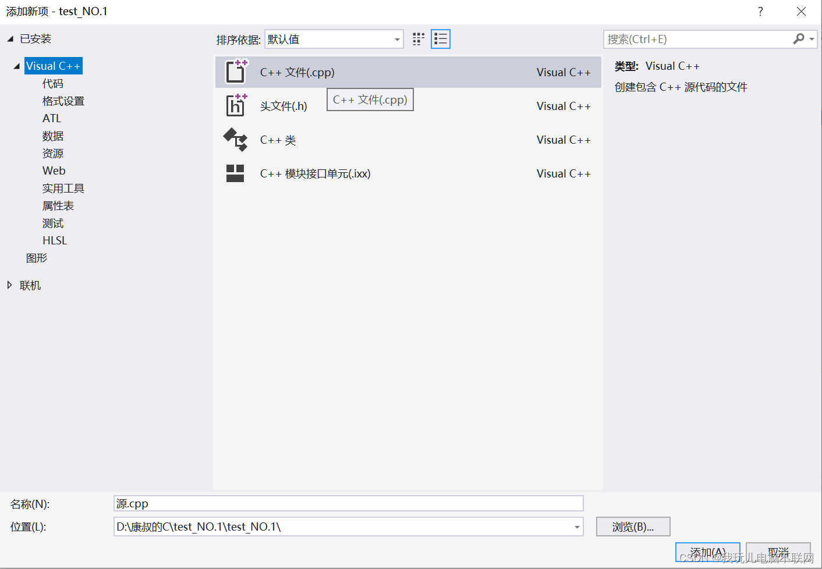822x569 pixels.
Task: Select the 格式设置 category
Action: coord(63,101)
